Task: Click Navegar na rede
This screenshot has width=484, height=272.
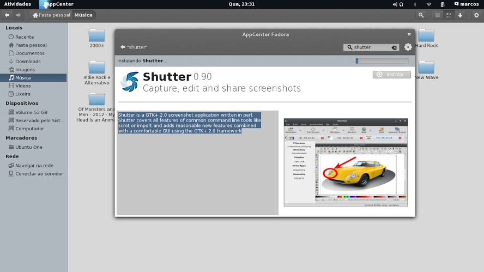Action: [x=33, y=166]
